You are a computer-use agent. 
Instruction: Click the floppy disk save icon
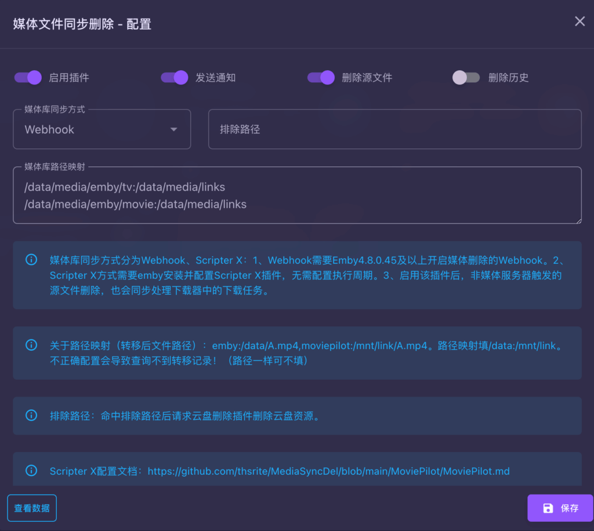548,508
